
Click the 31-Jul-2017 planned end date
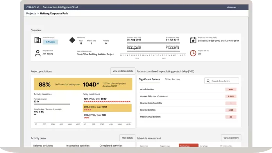(x=172, y=40)
